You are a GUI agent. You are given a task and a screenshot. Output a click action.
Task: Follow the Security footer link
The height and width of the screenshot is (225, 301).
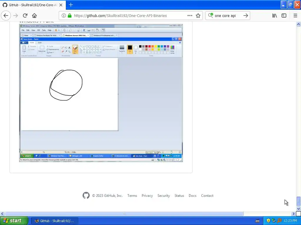(x=163, y=196)
